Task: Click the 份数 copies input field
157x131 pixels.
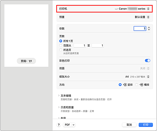Action: pyautogui.click(x=140, y=29)
